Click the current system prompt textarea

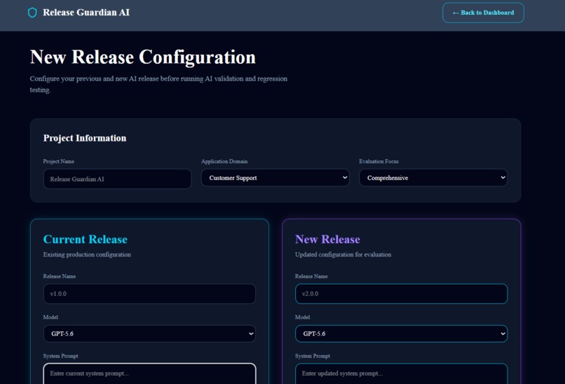149,374
